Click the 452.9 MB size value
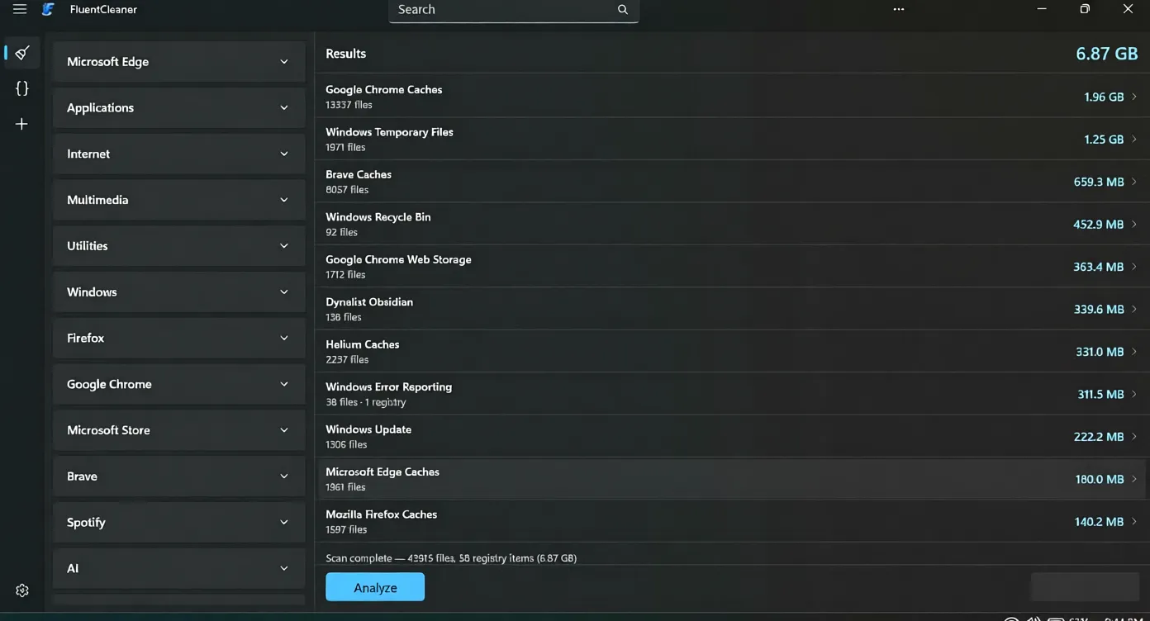 [x=1099, y=225]
